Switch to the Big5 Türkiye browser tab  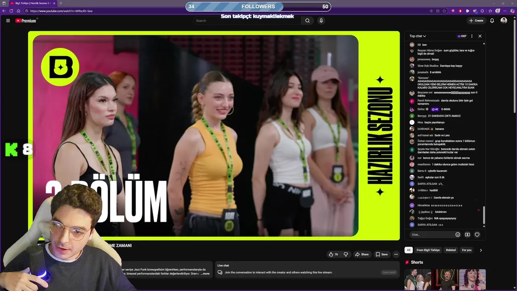33,3
